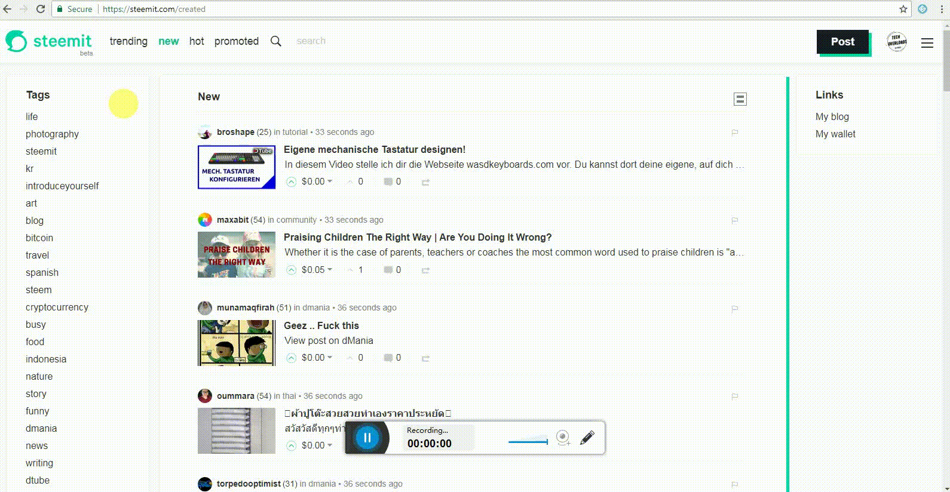Open the user profile avatar

[896, 42]
